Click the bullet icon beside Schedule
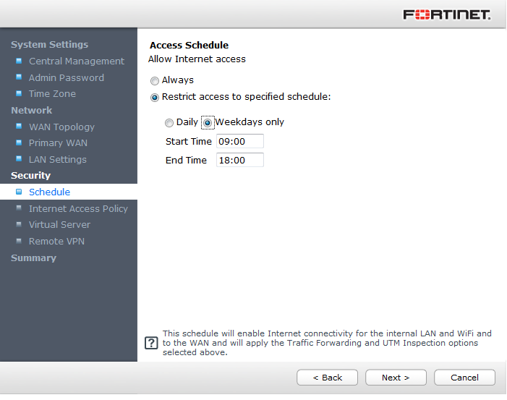The height and width of the screenshot is (400, 507). pyautogui.click(x=19, y=192)
